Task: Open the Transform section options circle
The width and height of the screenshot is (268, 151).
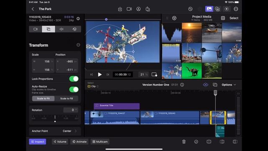Action: [x=78, y=45]
